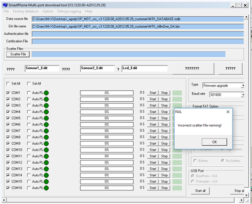Enable Auto PL for COM2
The width and height of the screenshot is (252, 204).
tap(29, 99)
